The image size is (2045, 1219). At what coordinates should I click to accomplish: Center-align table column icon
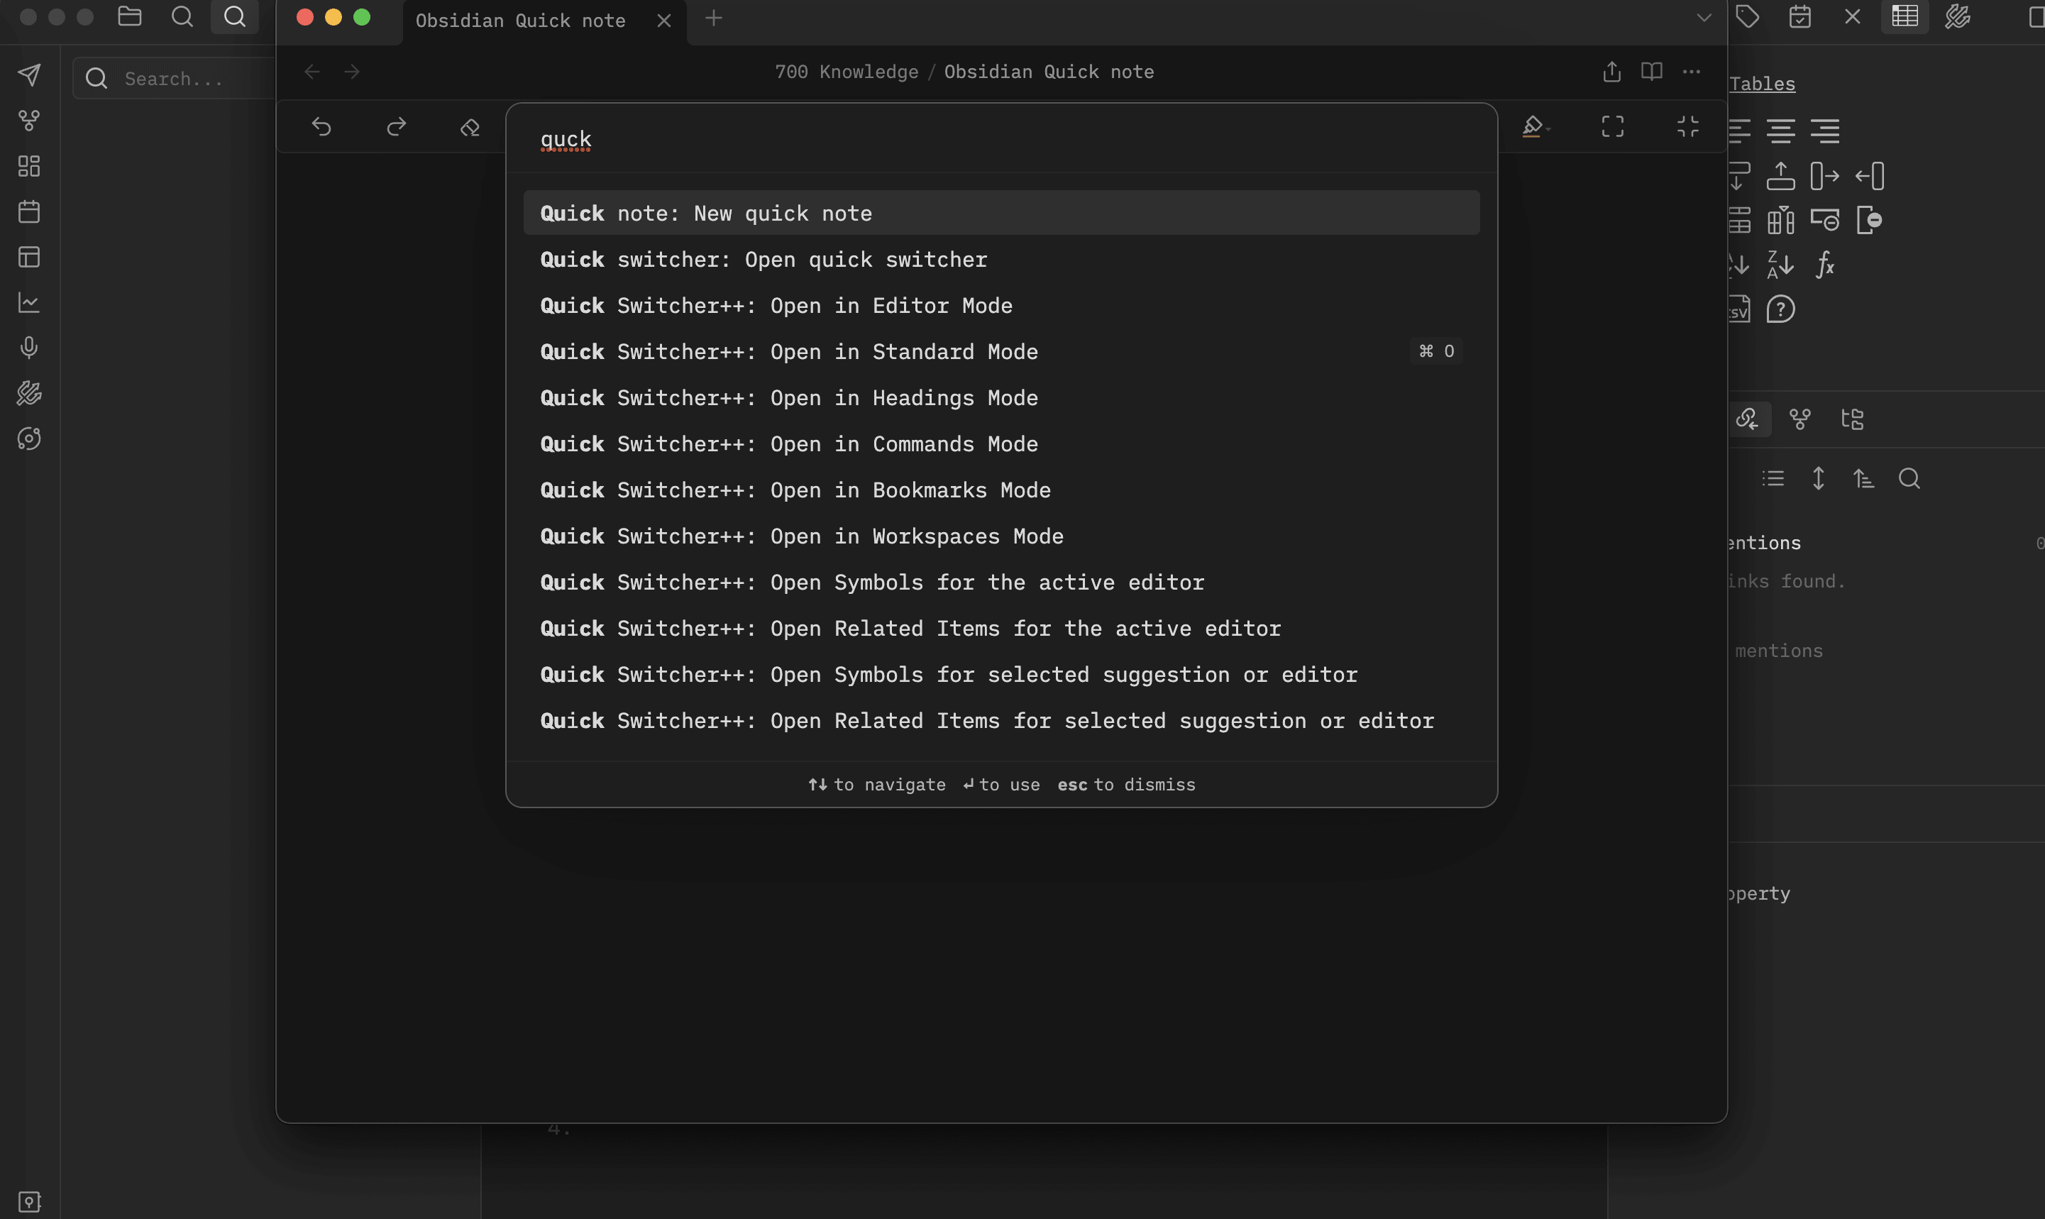[x=1781, y=131]
